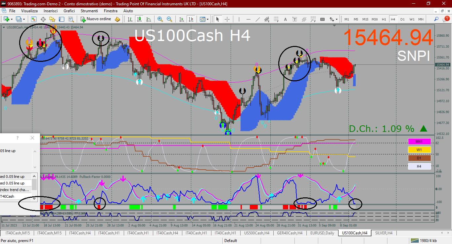The width and height of the screenshot is (452, 244).
Task: Expand the US100Cash,H4 chart triangle menu
Action: [4, 27]
